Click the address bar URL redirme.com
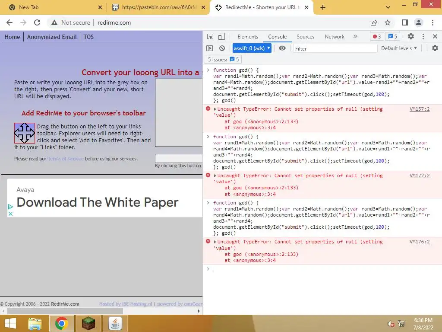The height and width of the screenshot is (332, 442). click(x=114, y=22)
